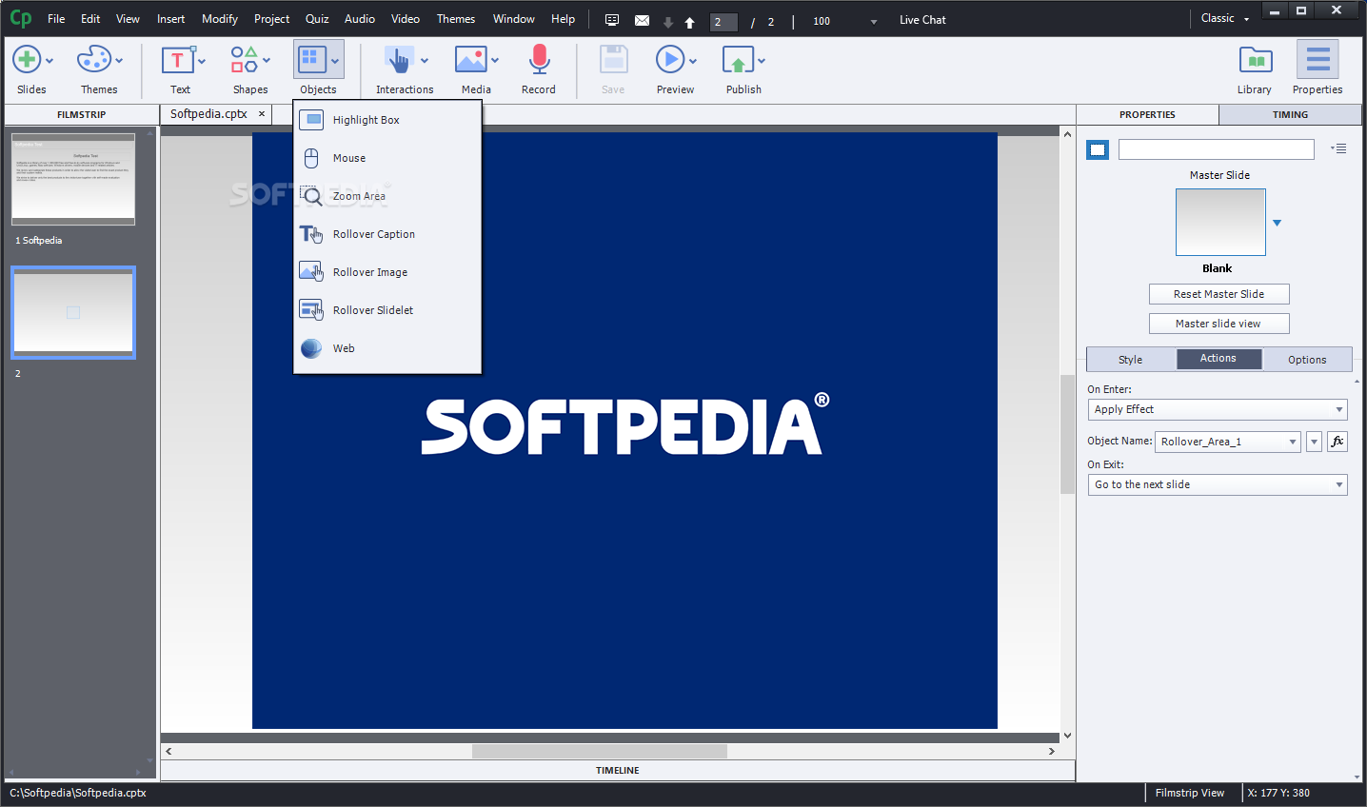This screenshot has width=1367, height=807.
Task: Open the zoom level dropdown
Action: tap(874, 22)
